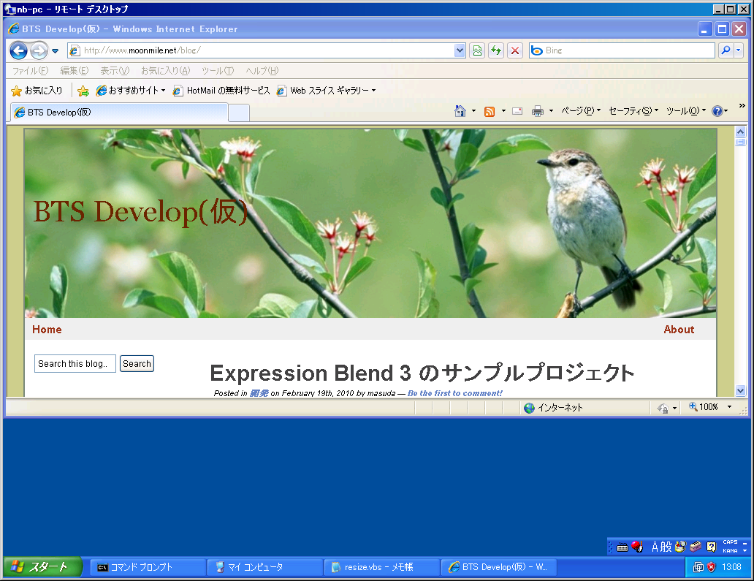The image size is (754, 581).
Task: Open the 100% zoom level dropdown
Action: click(x=729, y=407)
